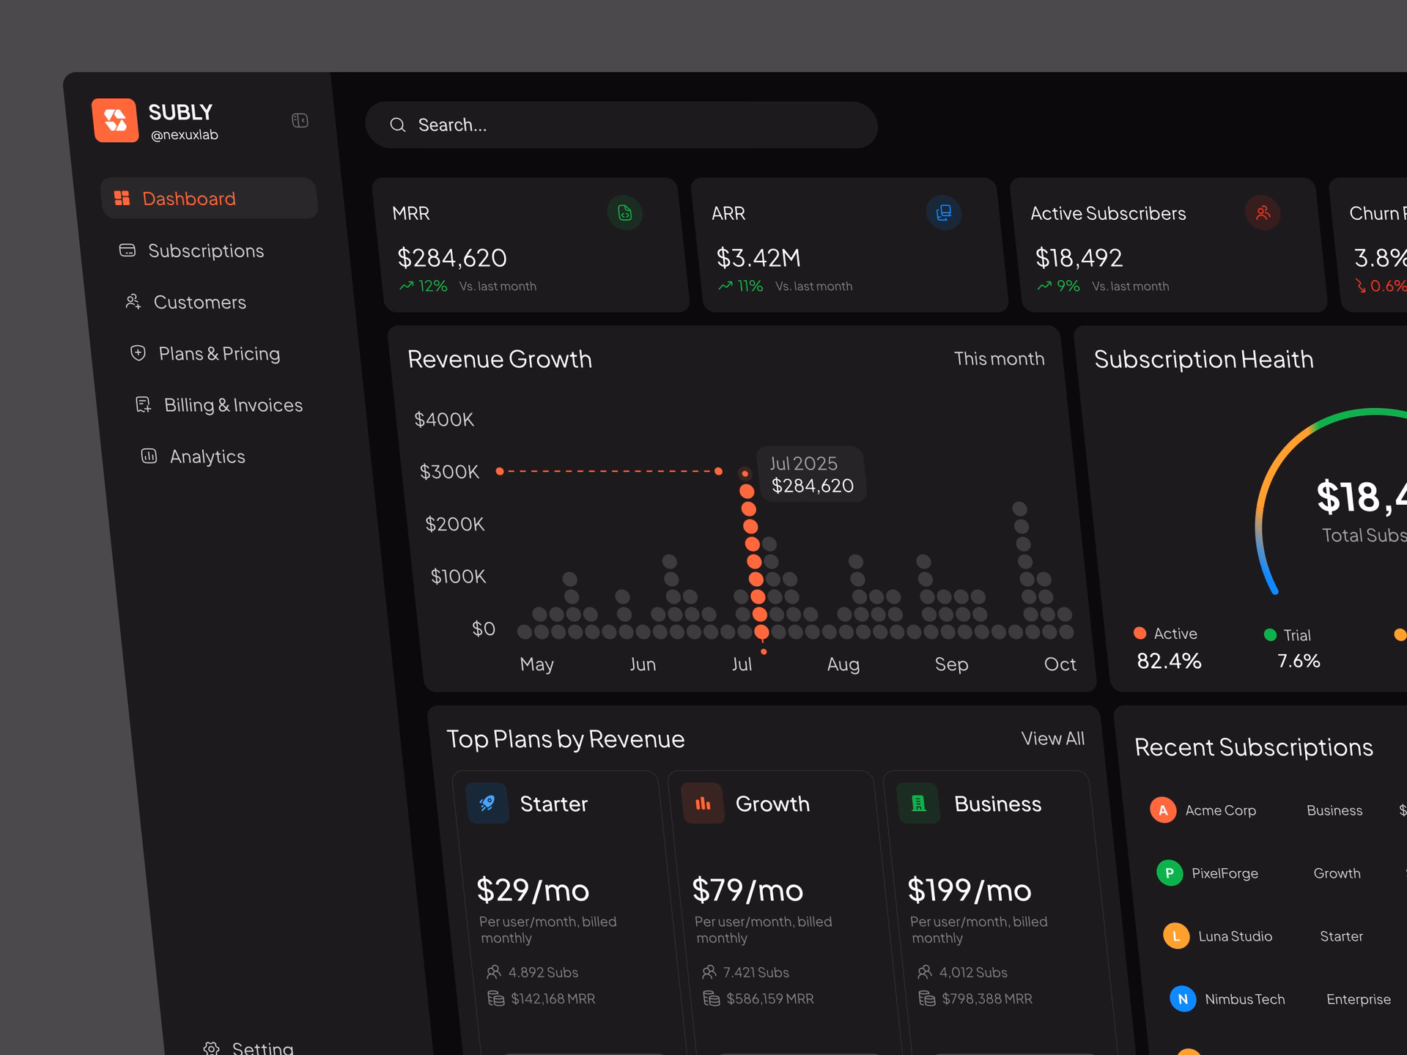Click the Starter price $29/mo

(x=533, y=891)
